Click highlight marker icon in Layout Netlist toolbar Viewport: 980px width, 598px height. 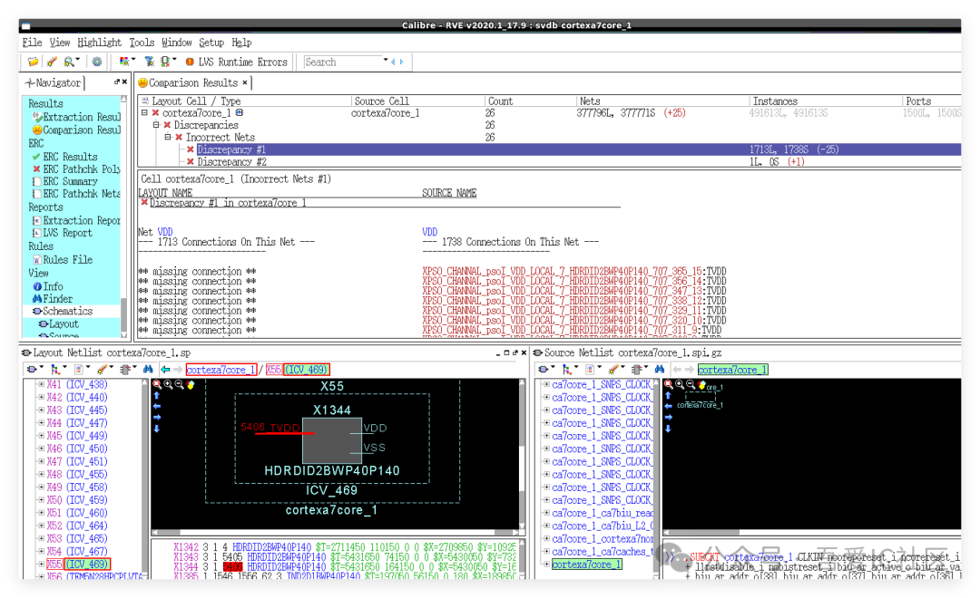102,370
